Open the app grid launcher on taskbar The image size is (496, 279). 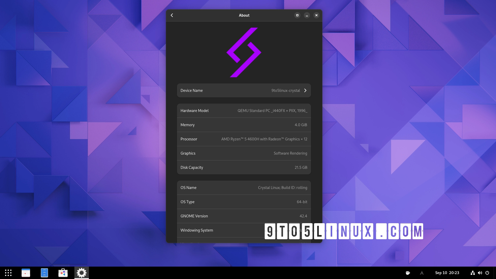pyautogui.click(x=9, y=273)
